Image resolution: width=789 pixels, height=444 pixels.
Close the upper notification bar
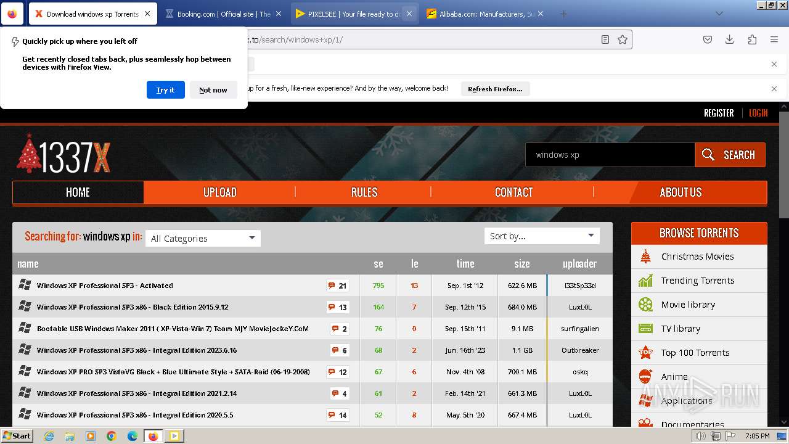pos(774,64)
